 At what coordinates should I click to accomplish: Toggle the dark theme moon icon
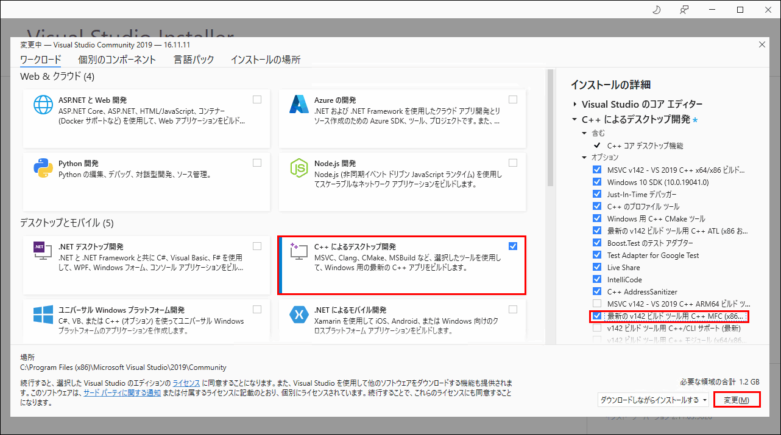pos(657,9)
